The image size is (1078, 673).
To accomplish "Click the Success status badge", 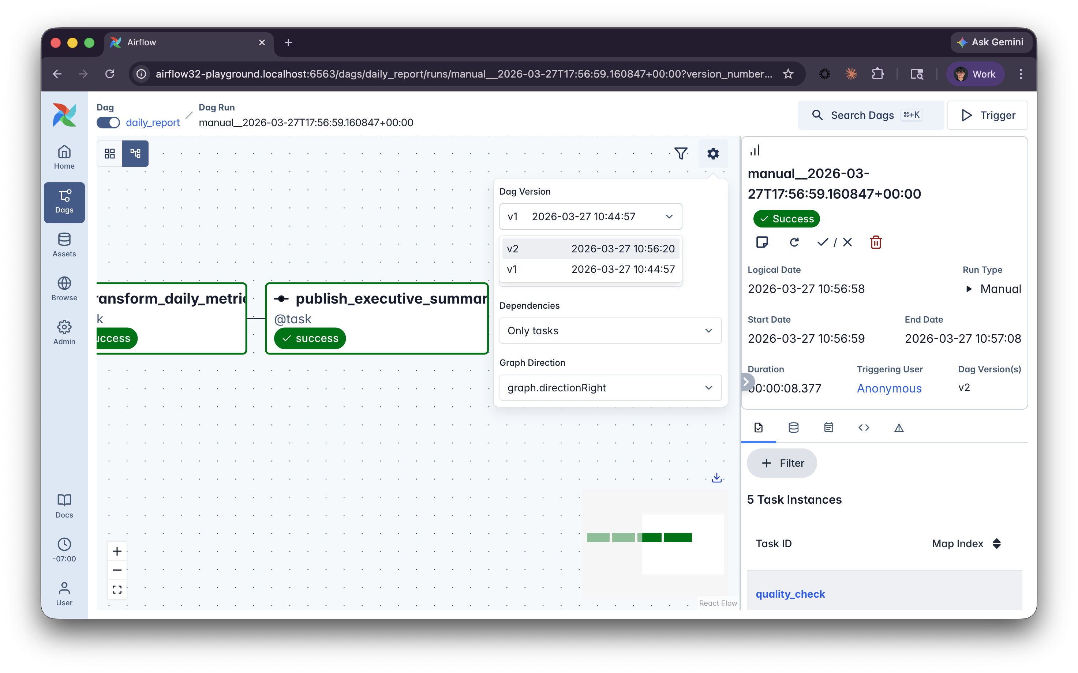I will pos(786,219).
